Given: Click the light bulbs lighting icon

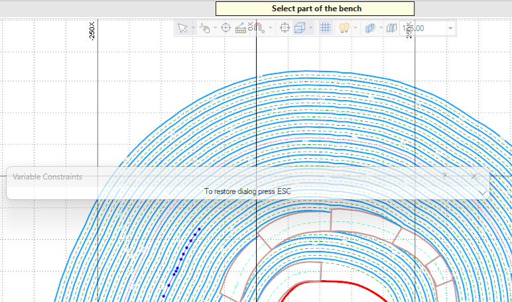Looking at the screenshot, I should 344,28.
